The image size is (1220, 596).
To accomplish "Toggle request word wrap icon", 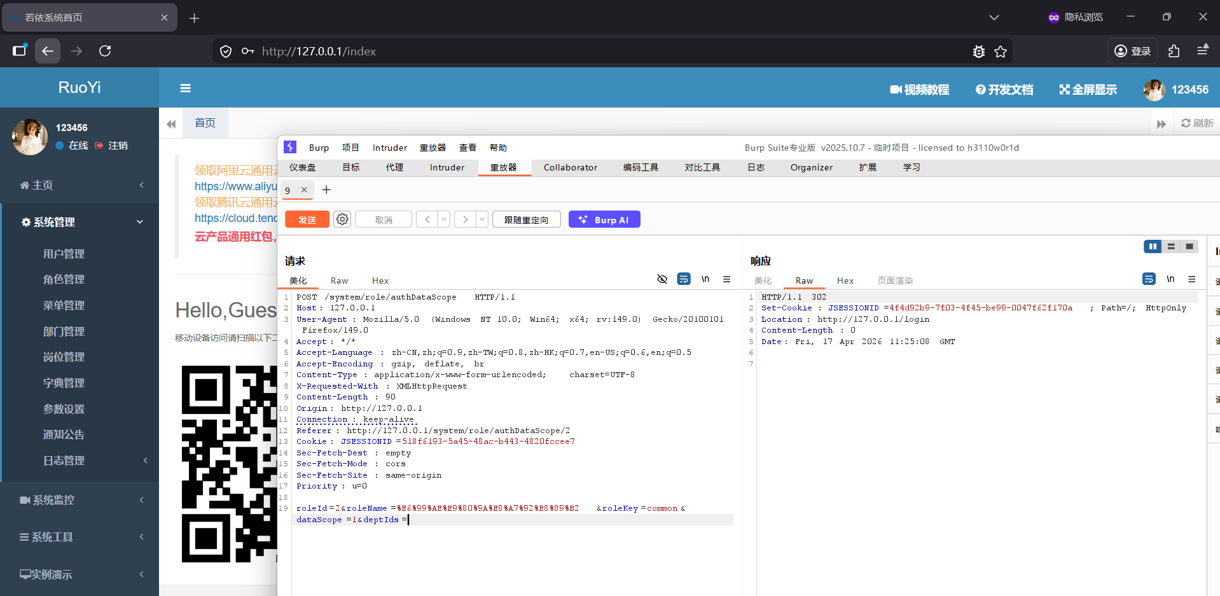I will coord(684,279).
